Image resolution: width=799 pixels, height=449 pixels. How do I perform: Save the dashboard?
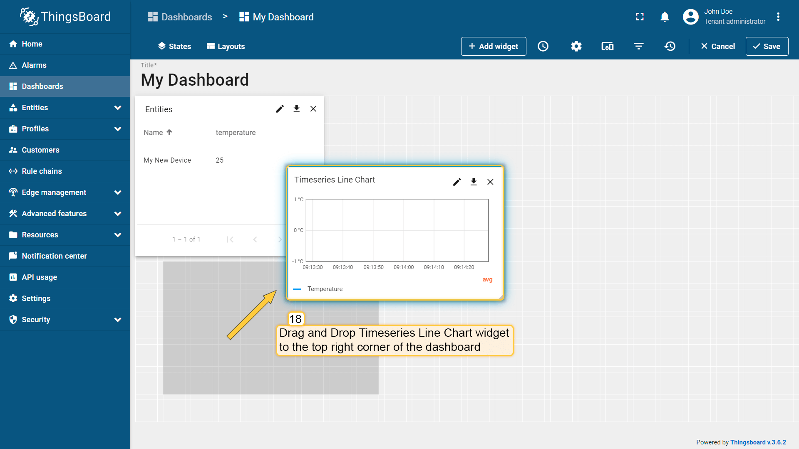(767, 46)
